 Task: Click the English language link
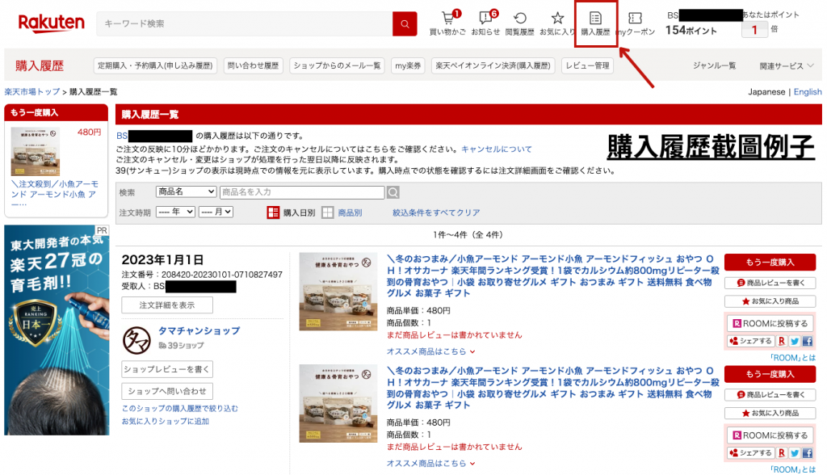coord(808,92)
